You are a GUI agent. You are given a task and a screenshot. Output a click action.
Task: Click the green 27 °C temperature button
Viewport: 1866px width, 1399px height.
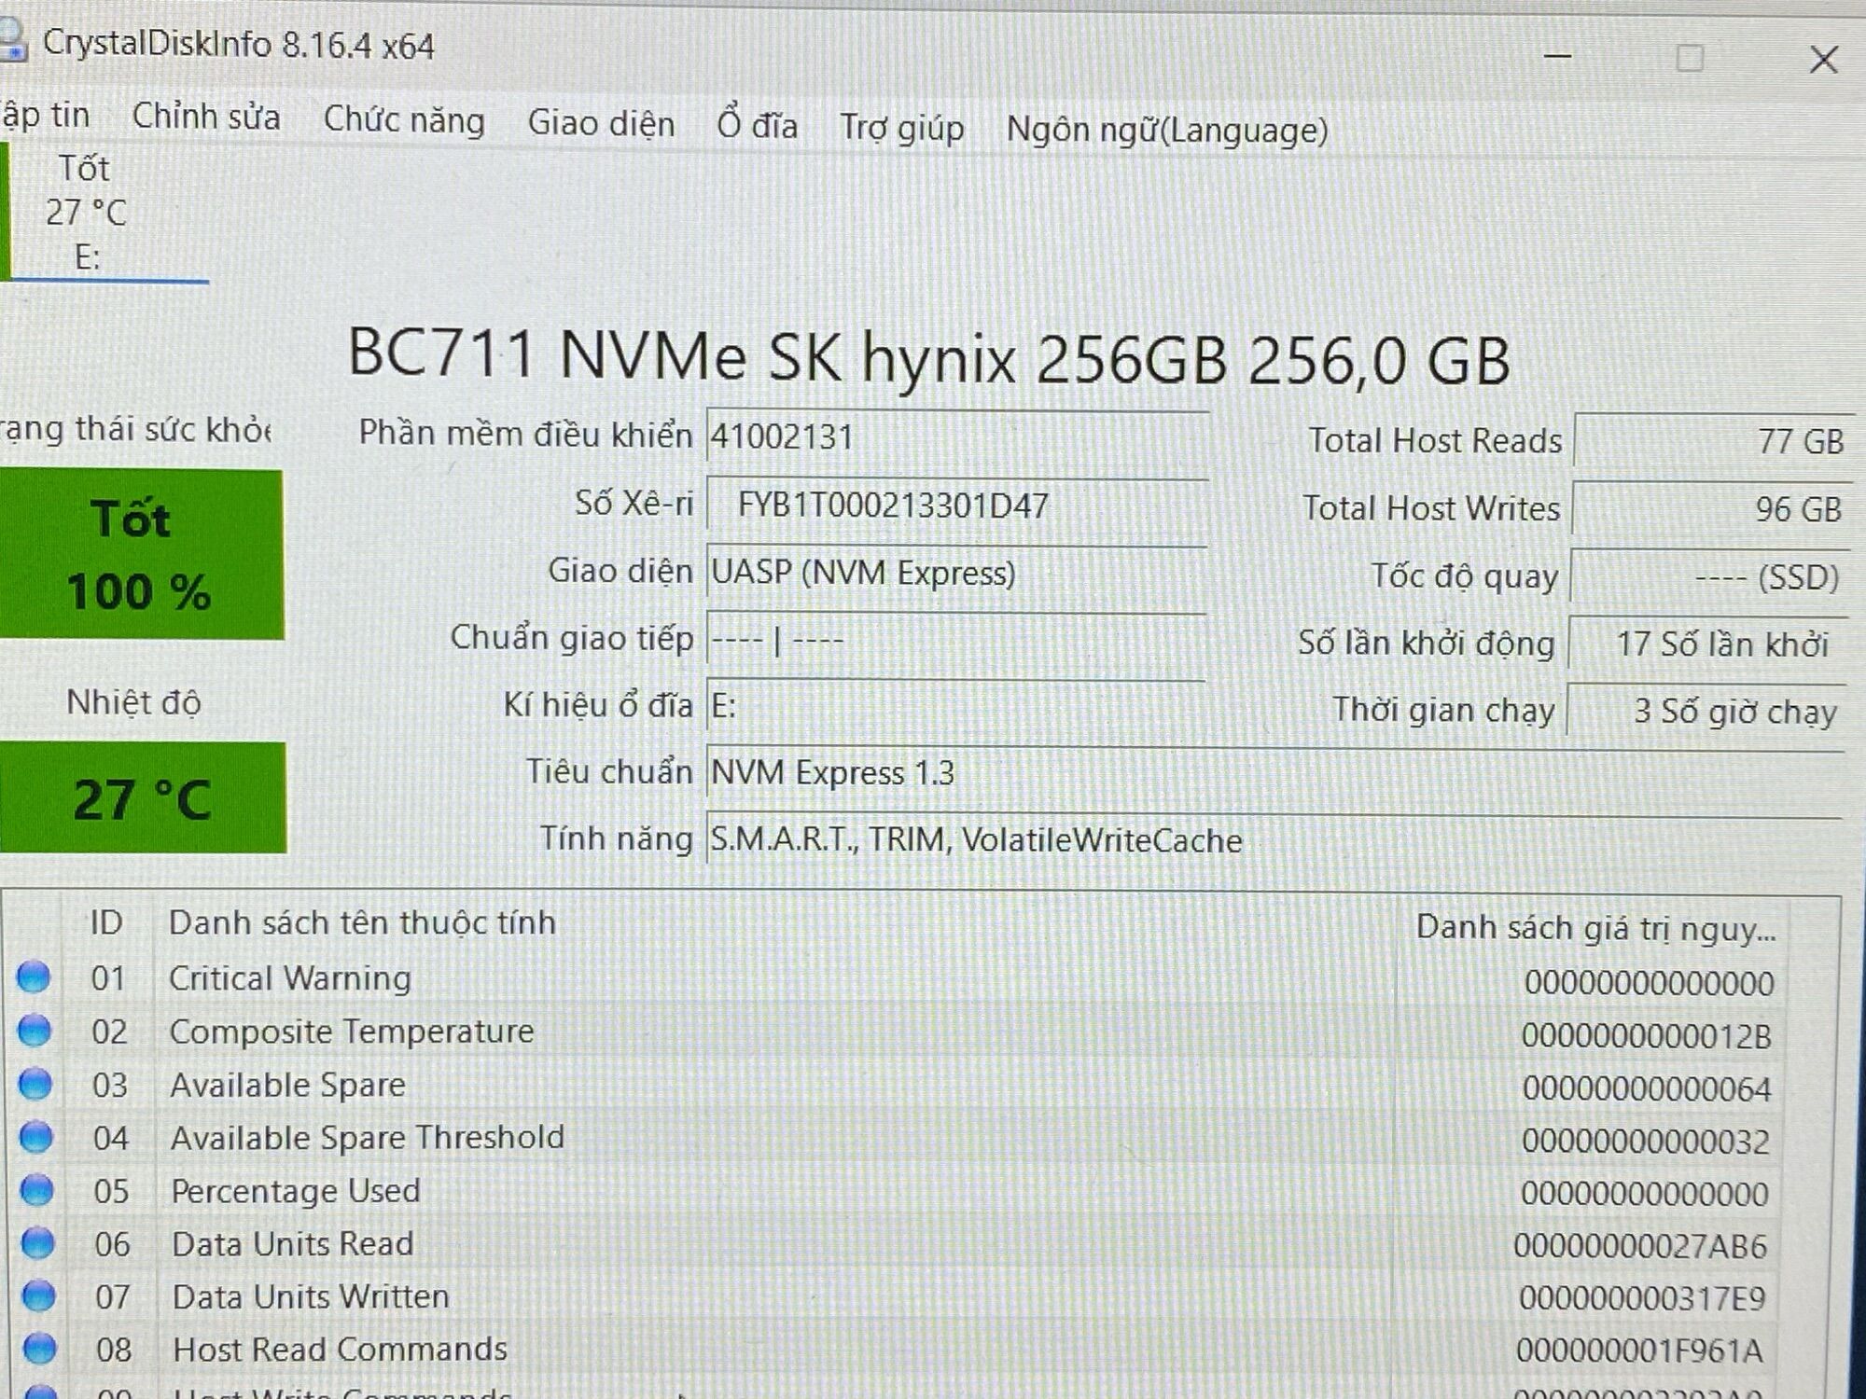(142, 798)
